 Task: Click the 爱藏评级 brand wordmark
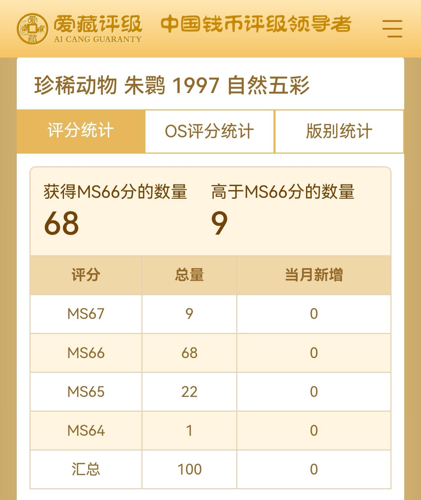pyautogui.click(x=98, y=24)
